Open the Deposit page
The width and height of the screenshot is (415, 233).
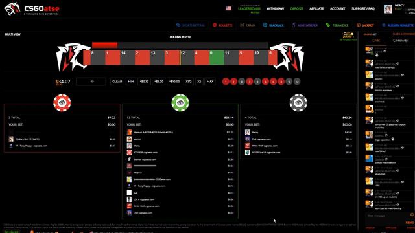click(297, 8)
